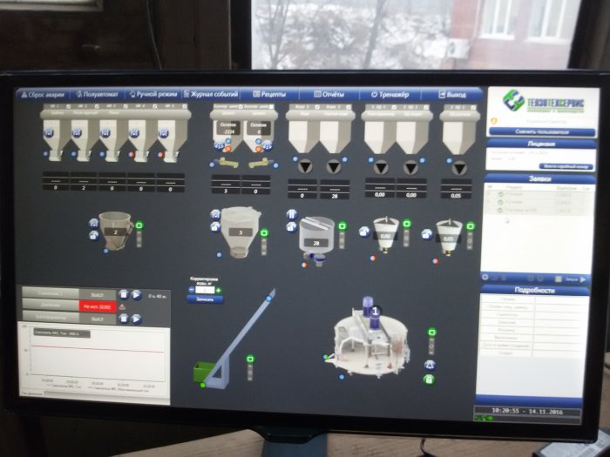Screen dimensions: 610x457
Task: Click the vibrator icon on the fifth aggregate bin
Action: pos(164,133)
